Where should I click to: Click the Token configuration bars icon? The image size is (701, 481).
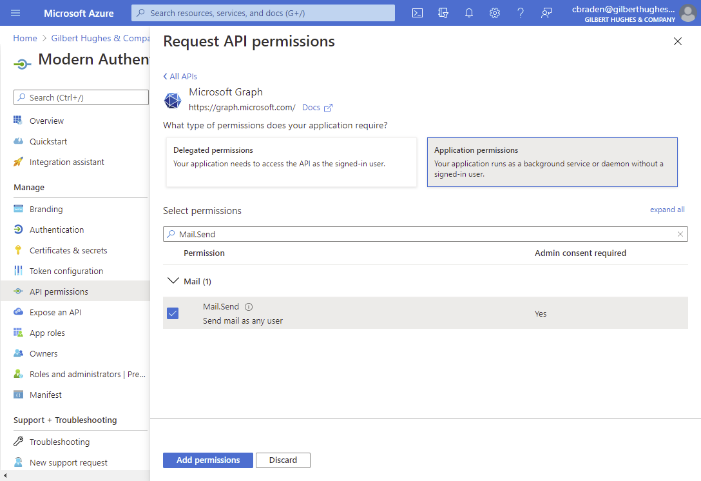click(x=18, y=271)
